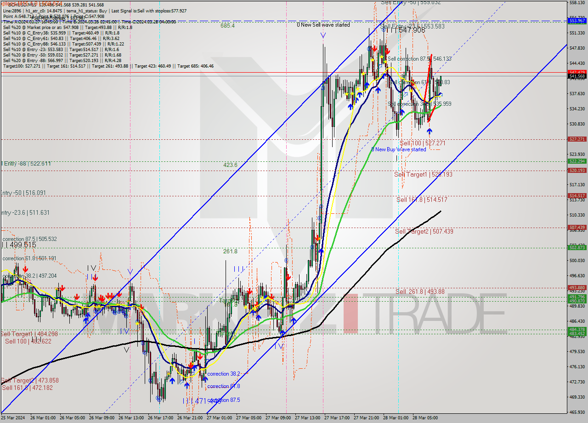Screen dimensions: 588x423
Task: Click the 'correction 87.5 | 505.532' label
Action: pos(29,239)
